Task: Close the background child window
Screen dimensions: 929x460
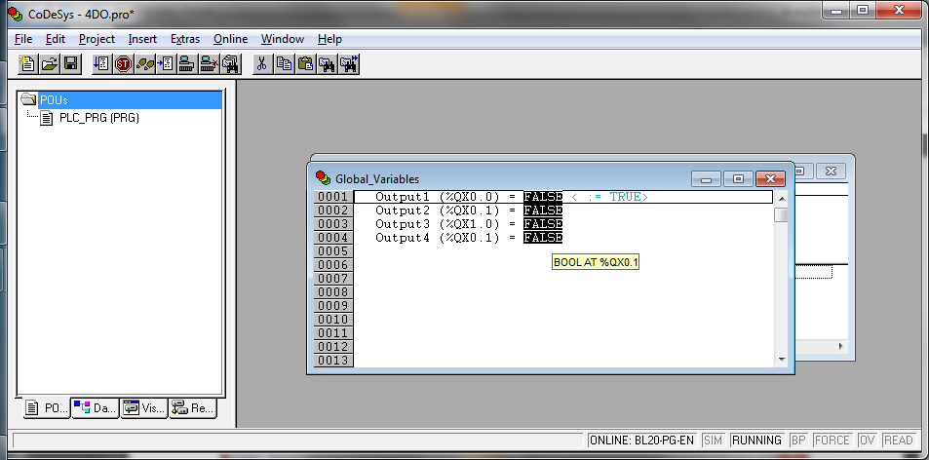Action: click(831, 172)
